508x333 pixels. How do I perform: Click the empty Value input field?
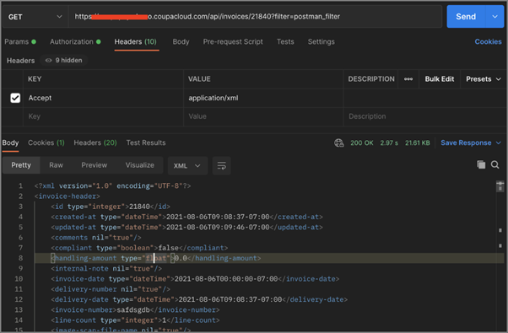[263, 116]
